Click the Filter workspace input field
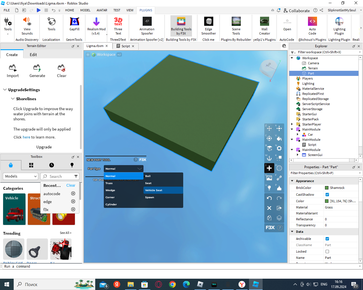Image resolution: width=363 pixels, height=290 pixels. click(326, 52)
